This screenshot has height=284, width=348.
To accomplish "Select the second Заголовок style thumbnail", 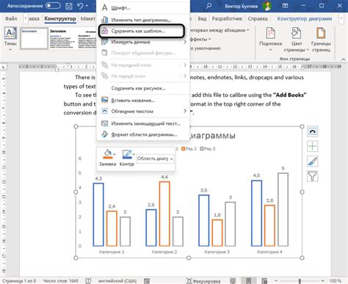I will tap(62, 38).
